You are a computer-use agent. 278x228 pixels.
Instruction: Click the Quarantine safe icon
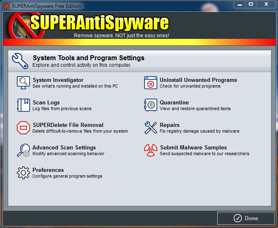(x=151, y=105)
